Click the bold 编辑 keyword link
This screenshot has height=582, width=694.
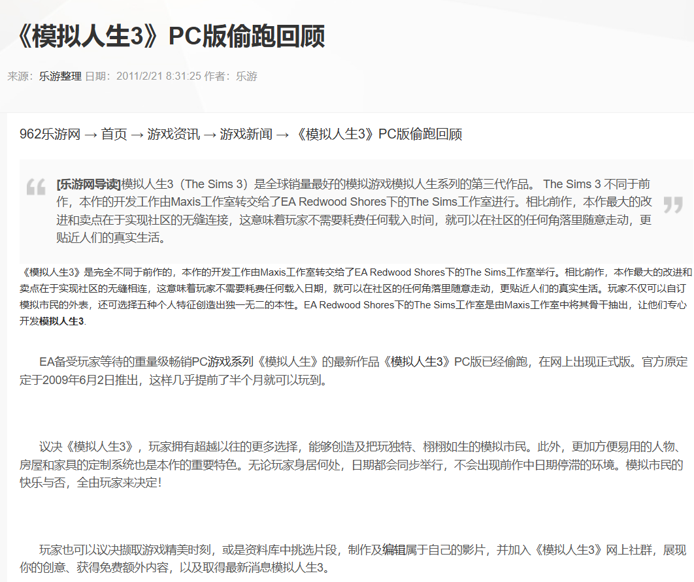[394, 550]
